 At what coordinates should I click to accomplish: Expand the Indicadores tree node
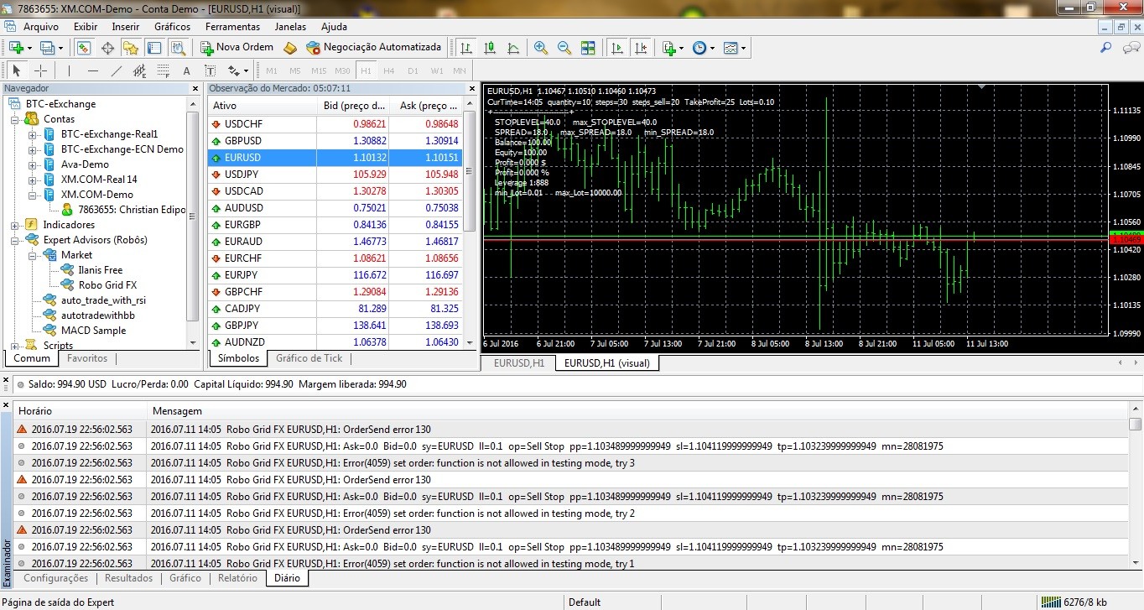[x=16, y=225]
